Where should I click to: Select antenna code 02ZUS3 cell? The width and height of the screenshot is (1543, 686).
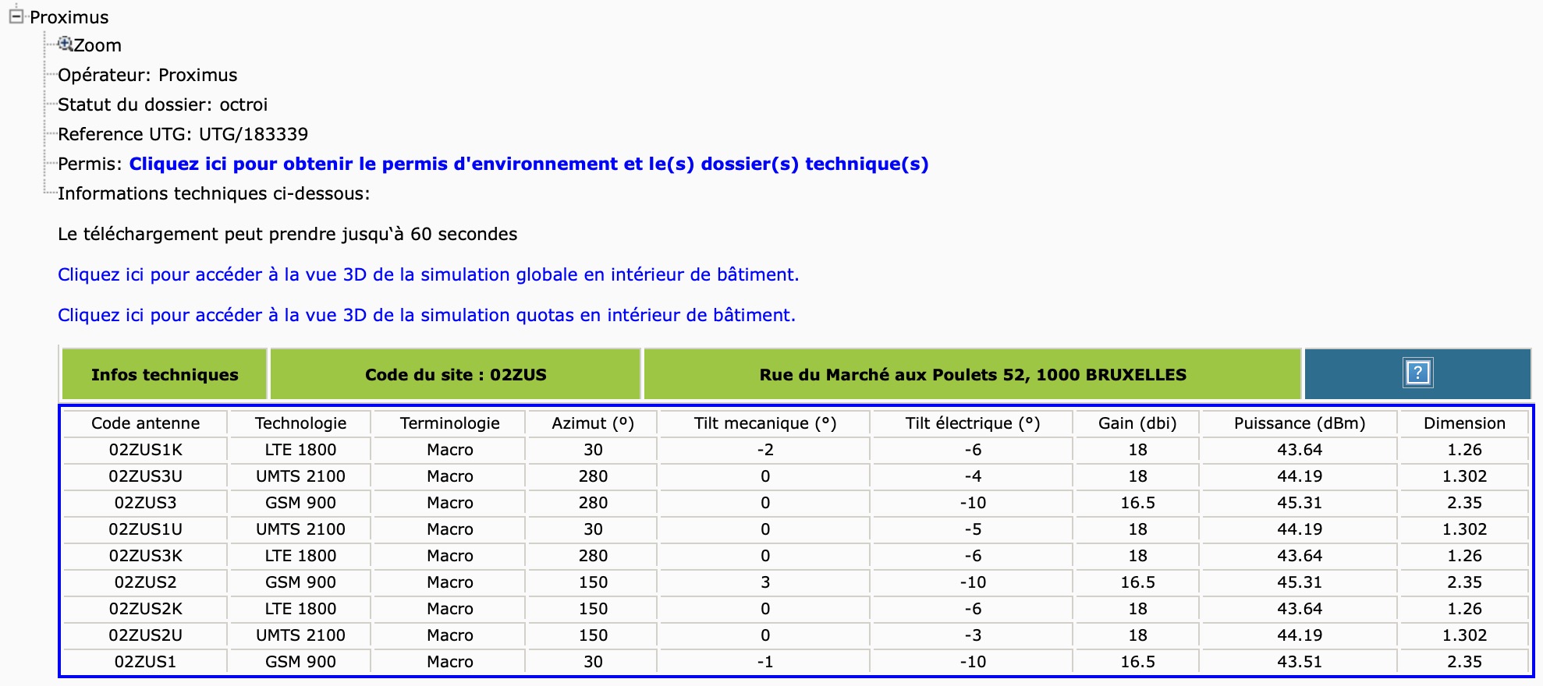(x=146, y=503)
